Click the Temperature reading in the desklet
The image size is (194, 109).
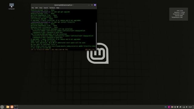[x=177, y=17]
